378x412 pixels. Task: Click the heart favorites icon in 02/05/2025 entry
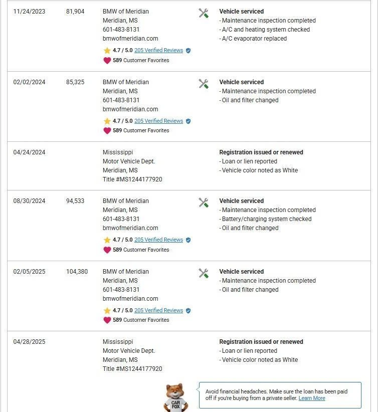coord(107,320)
